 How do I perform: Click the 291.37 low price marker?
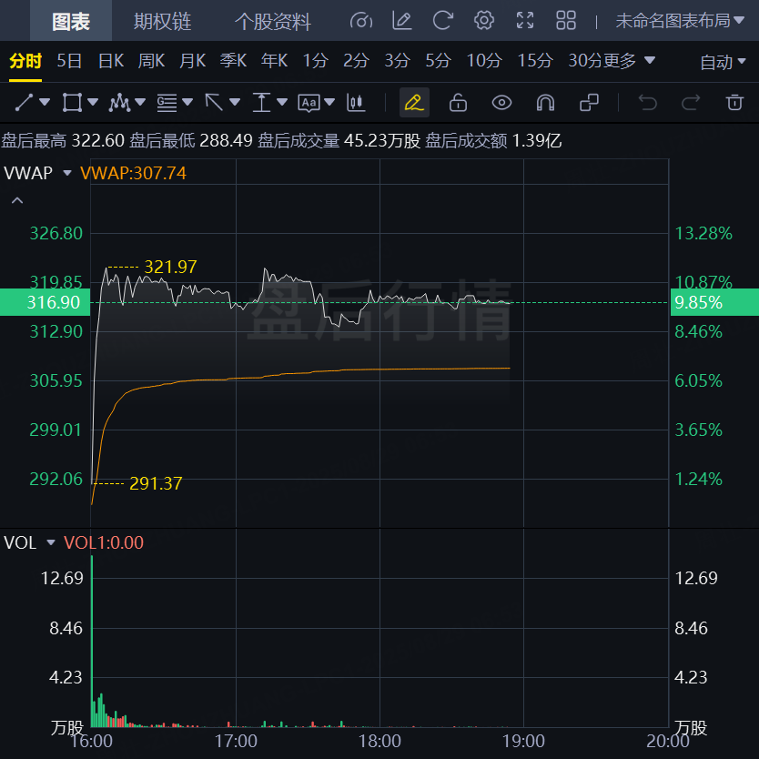click(156, 483)
